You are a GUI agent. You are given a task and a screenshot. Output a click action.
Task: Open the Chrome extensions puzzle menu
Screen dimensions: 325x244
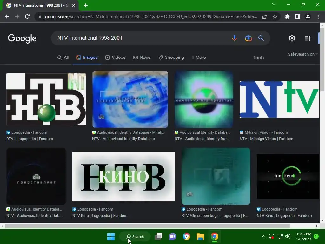[x=288, y=17]
